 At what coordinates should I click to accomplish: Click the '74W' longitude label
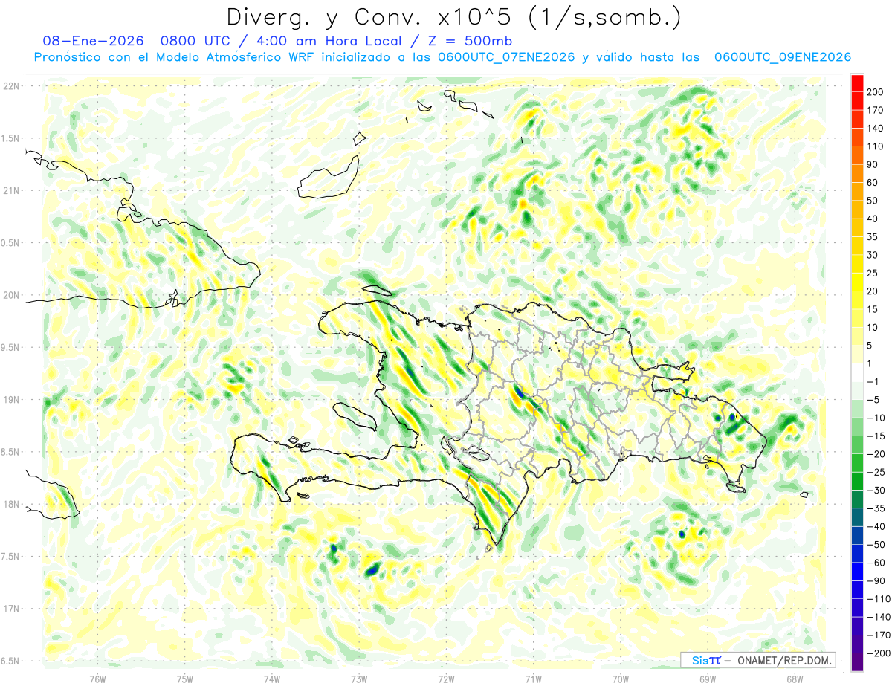[x=272, y=679]
